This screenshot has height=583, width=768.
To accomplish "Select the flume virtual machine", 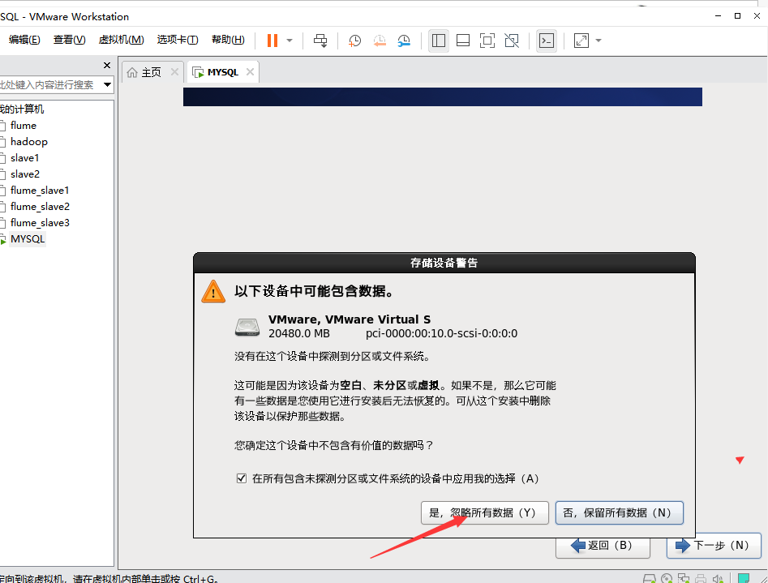I will click(23, 126).
